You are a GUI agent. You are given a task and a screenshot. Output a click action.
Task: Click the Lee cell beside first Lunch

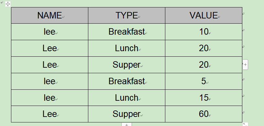[x=50, y=48]
